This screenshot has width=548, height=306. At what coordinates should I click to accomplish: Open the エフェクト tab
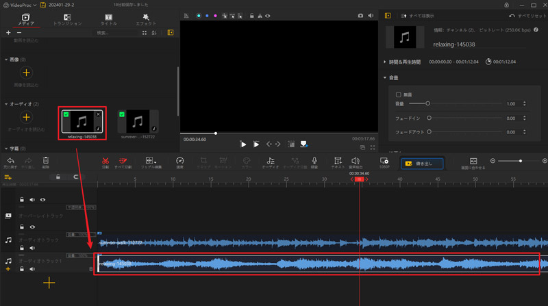point(146,19)
